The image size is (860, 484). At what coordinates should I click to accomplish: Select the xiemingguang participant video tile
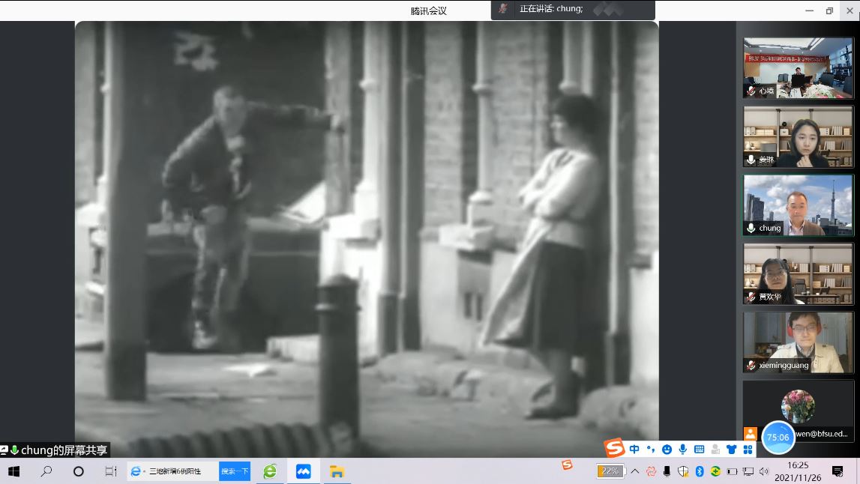(x=798, y=342)
